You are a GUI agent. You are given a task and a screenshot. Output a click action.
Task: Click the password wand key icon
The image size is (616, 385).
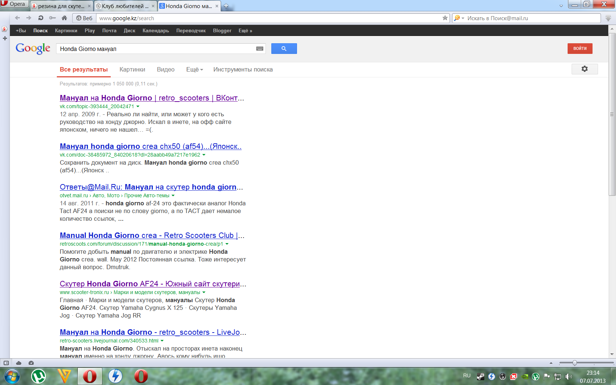coord(52,18)
